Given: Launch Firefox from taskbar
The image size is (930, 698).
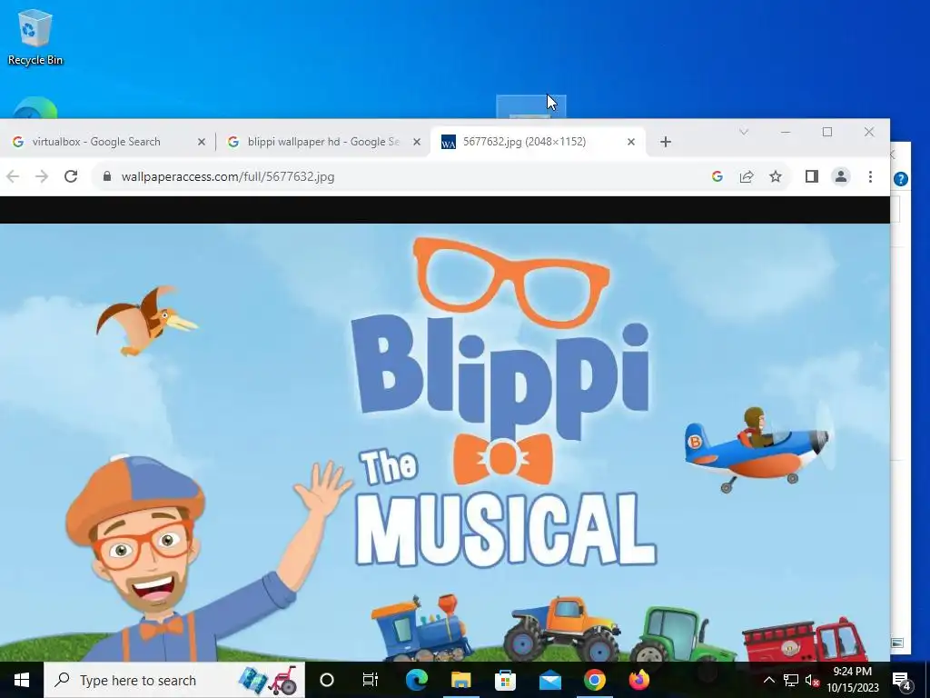Looking at the screenshot, I should [638, 680].
